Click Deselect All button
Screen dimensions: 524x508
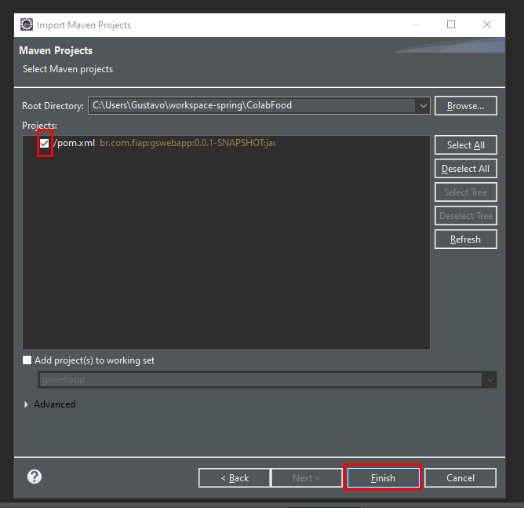click(x=465, y=169)
